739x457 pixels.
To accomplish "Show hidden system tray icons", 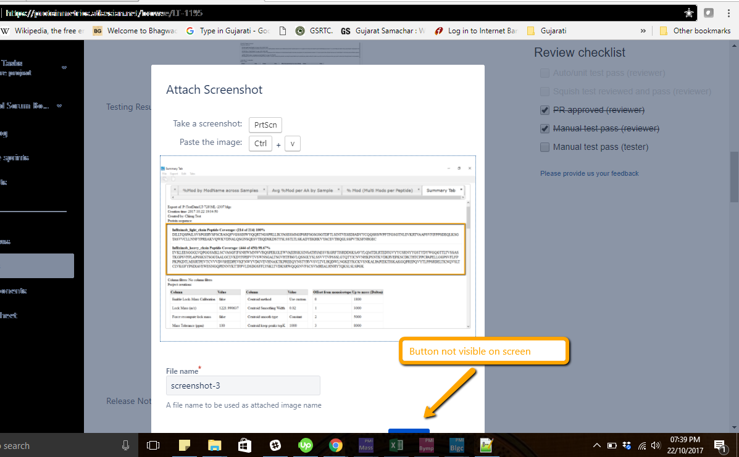I will (x=596, y=445).
